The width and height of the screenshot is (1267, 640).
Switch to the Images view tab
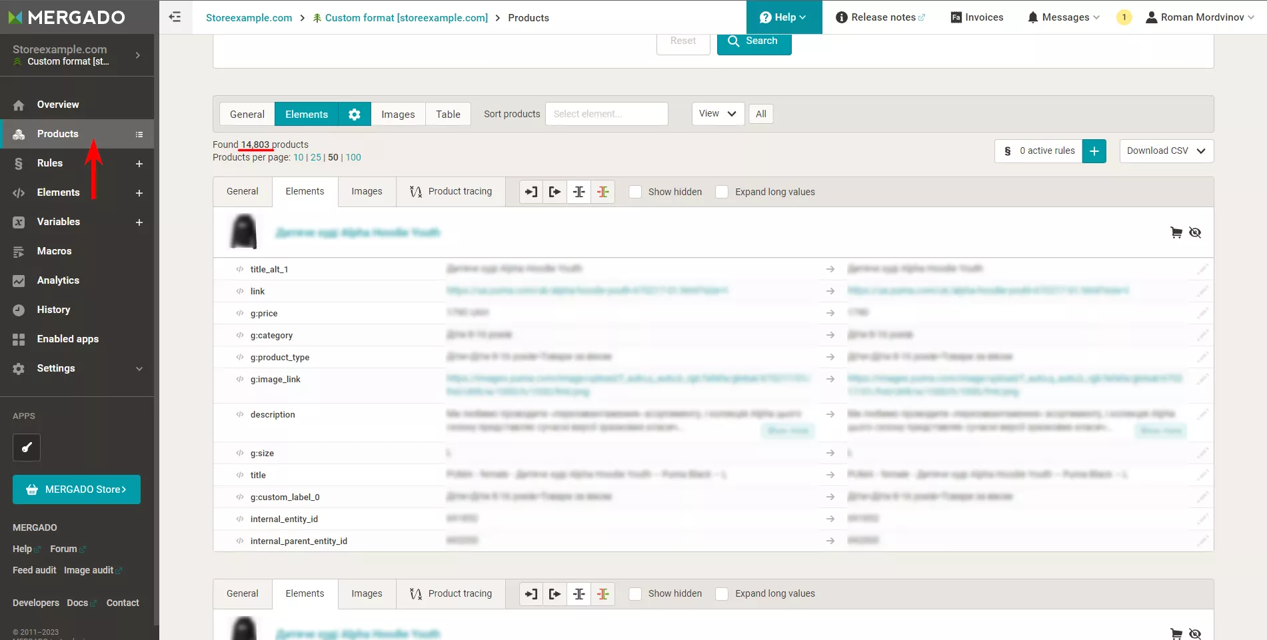pyautogui.click(x=398, y=115)
